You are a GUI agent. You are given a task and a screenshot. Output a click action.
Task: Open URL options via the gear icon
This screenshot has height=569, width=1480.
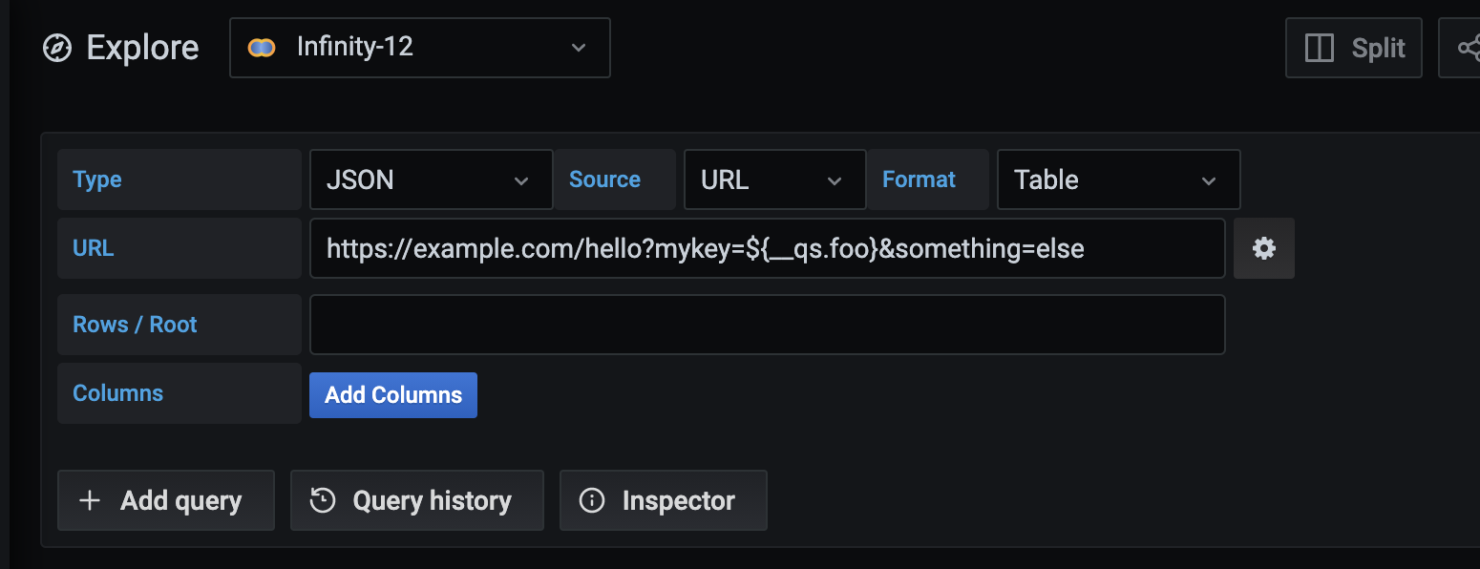[1263, 248]
